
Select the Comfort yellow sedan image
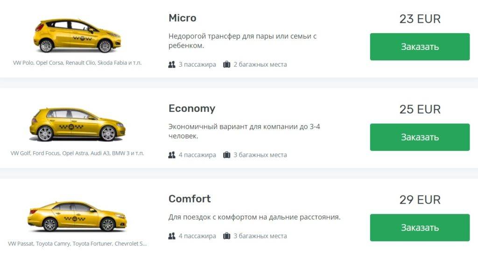[77, 216]
